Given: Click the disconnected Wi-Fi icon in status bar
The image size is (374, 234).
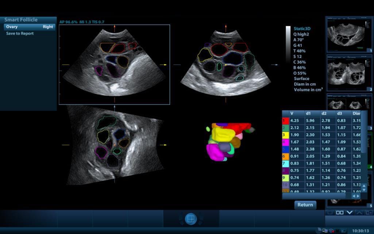Looking at the screenshot, I should [331, 231].
